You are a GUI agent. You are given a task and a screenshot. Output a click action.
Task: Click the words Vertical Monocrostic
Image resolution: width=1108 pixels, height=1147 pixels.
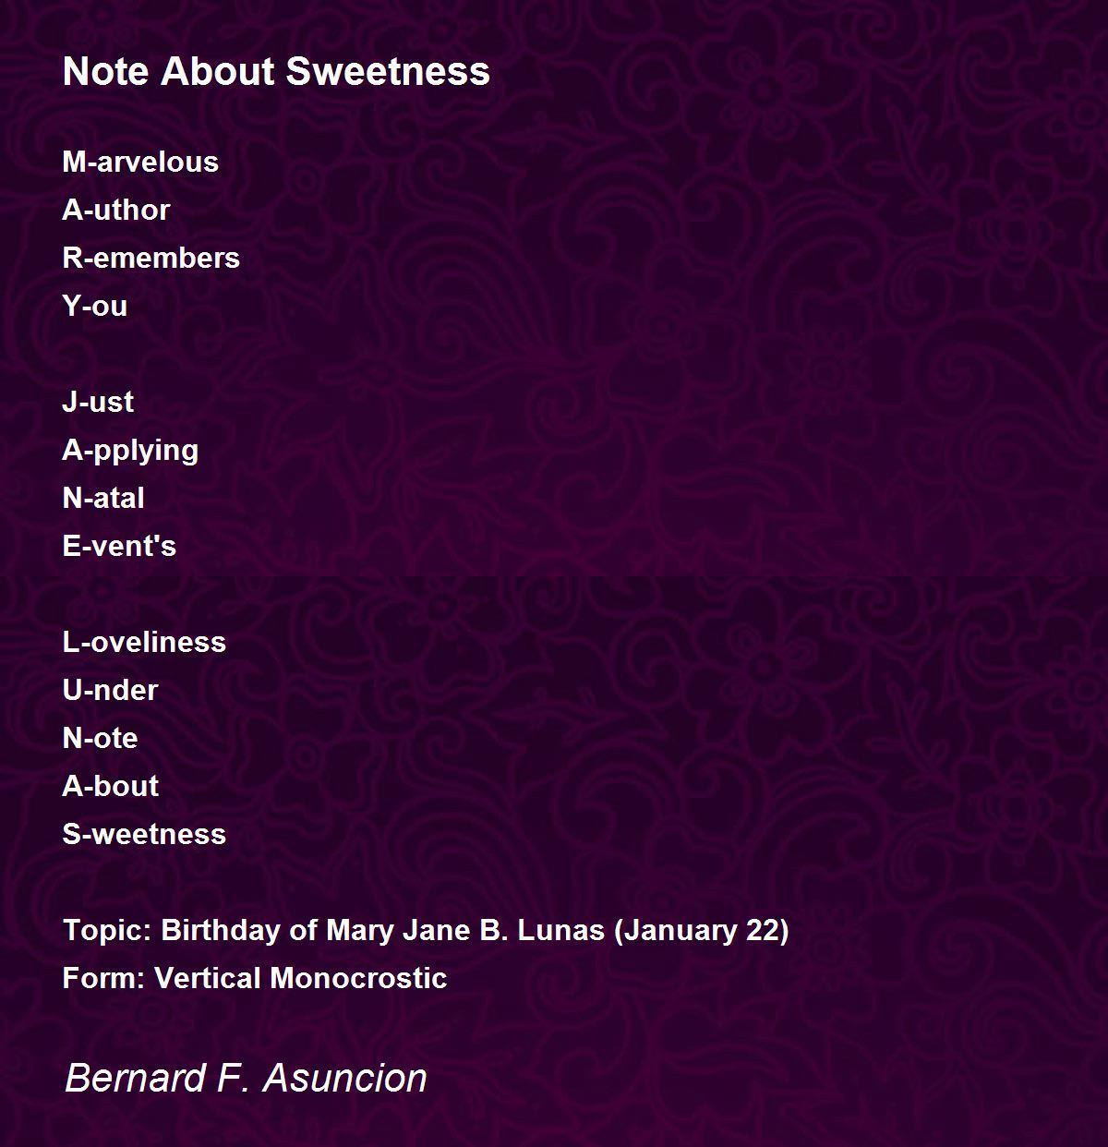coord(301,978)
